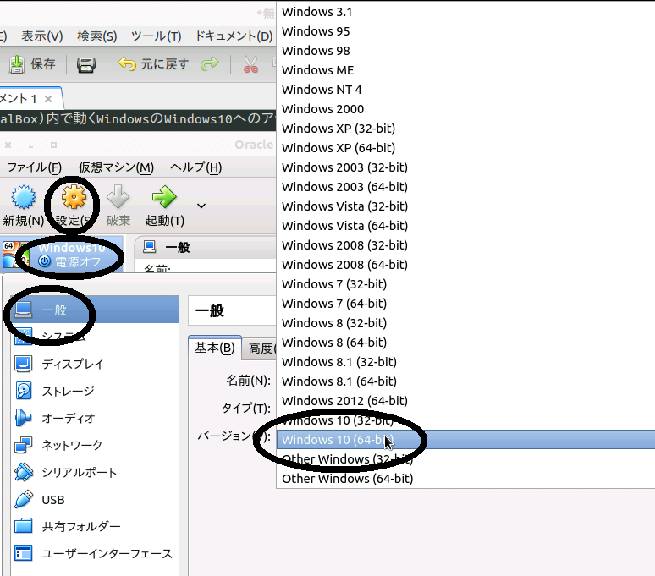Choose Windows 2000 from version list
Image resolution: width=655 pixels, height=576 pixels.
pos(465,109)
